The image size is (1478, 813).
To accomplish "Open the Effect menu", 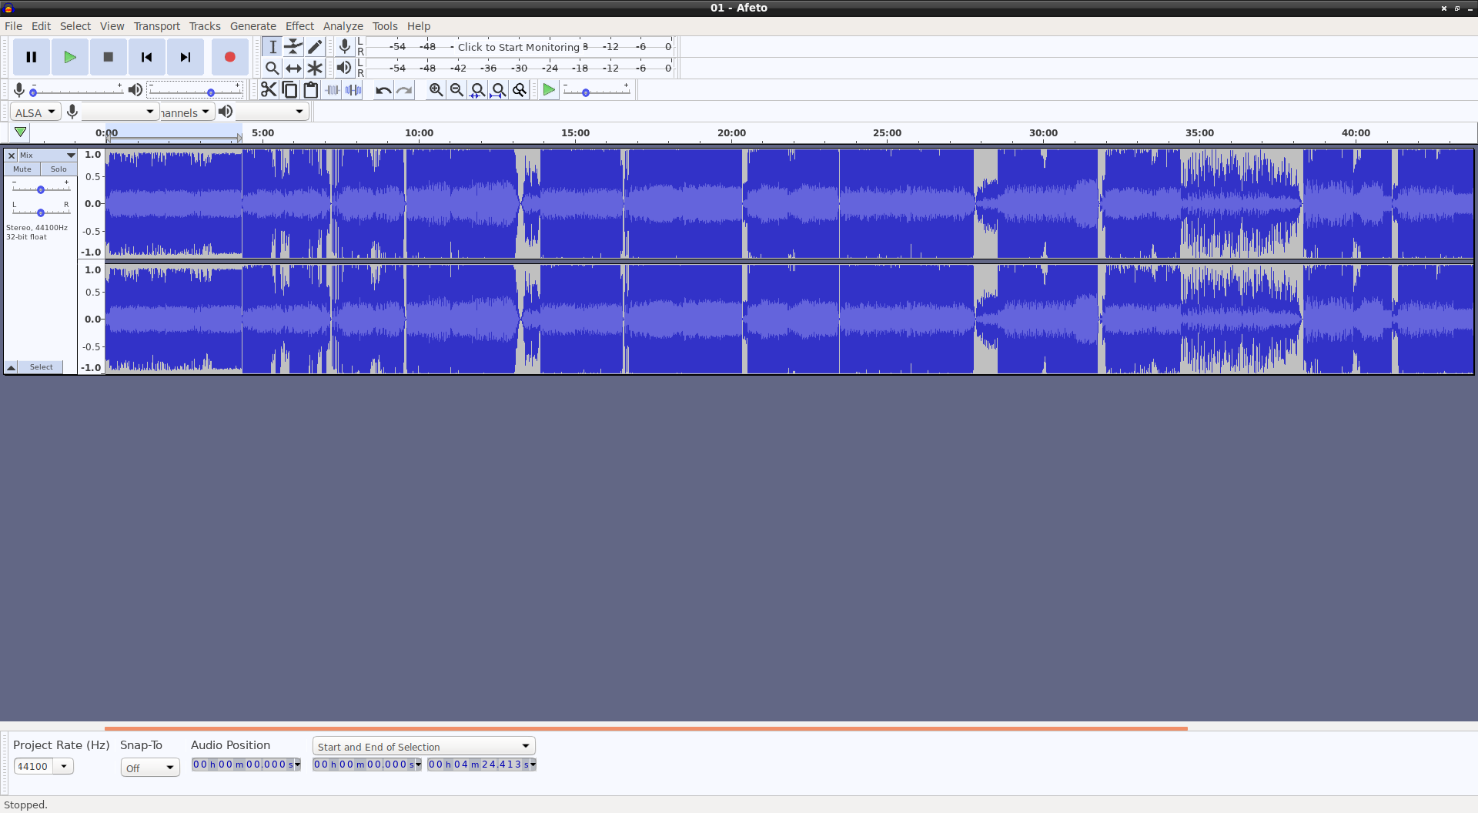I will [300, 26].
